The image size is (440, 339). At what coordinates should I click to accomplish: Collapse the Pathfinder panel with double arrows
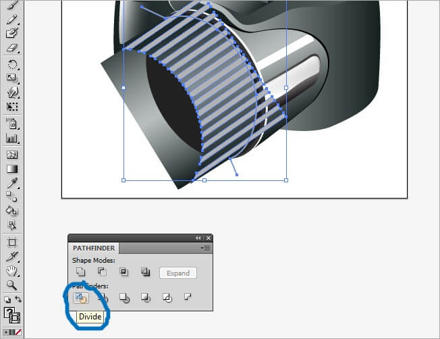198,238
